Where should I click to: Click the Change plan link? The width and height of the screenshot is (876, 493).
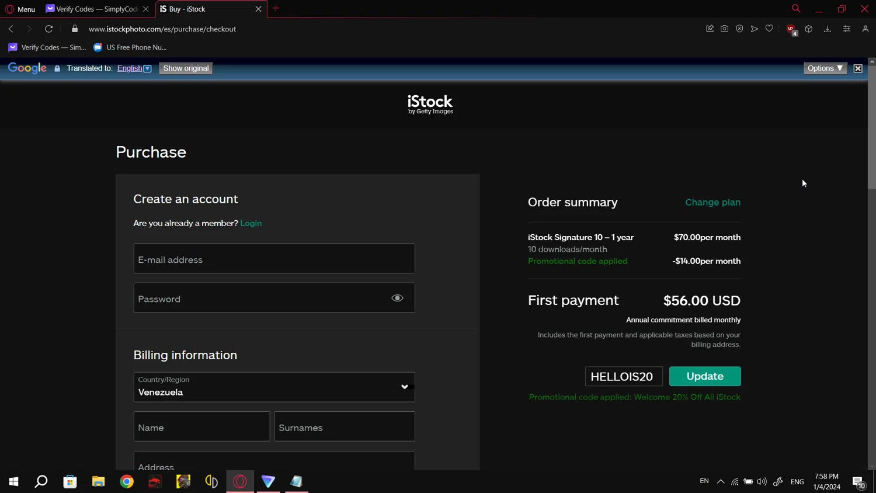(x=712, y=202)
